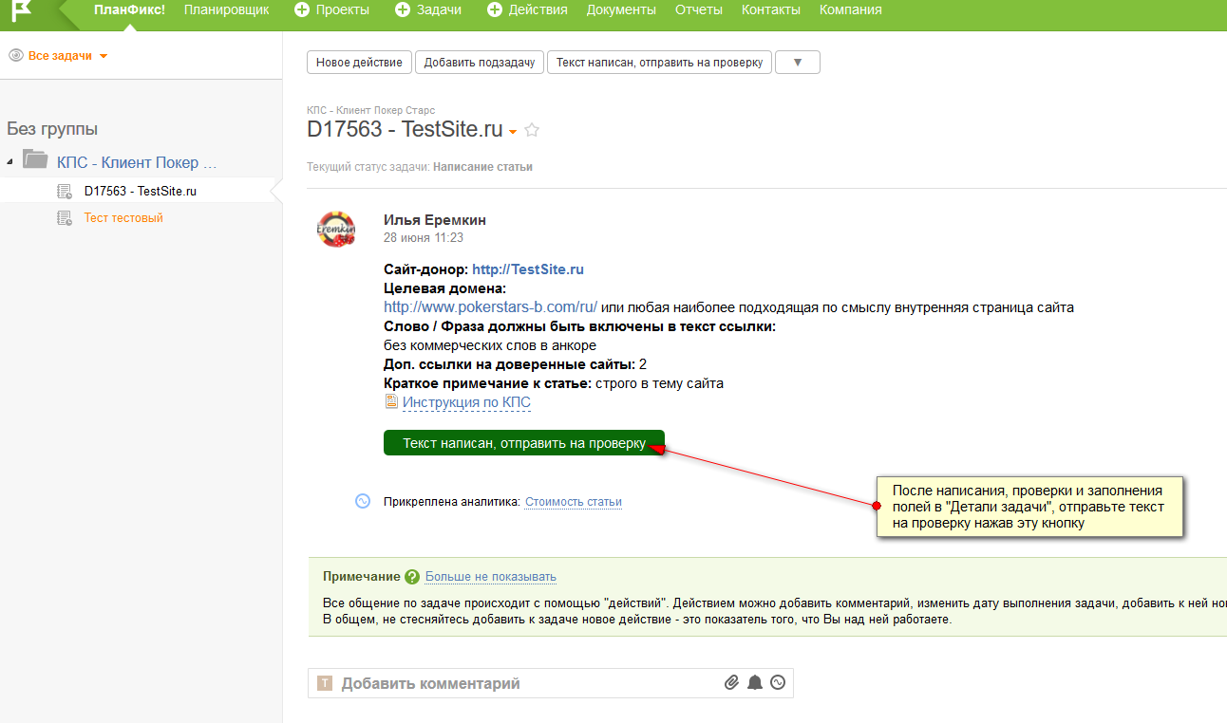This screenshot has height=723, width=1227.
Task: Open the Действия menu
Action: point(538,9)
